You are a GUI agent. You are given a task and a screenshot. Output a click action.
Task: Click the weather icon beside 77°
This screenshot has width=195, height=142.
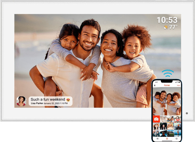166,27
